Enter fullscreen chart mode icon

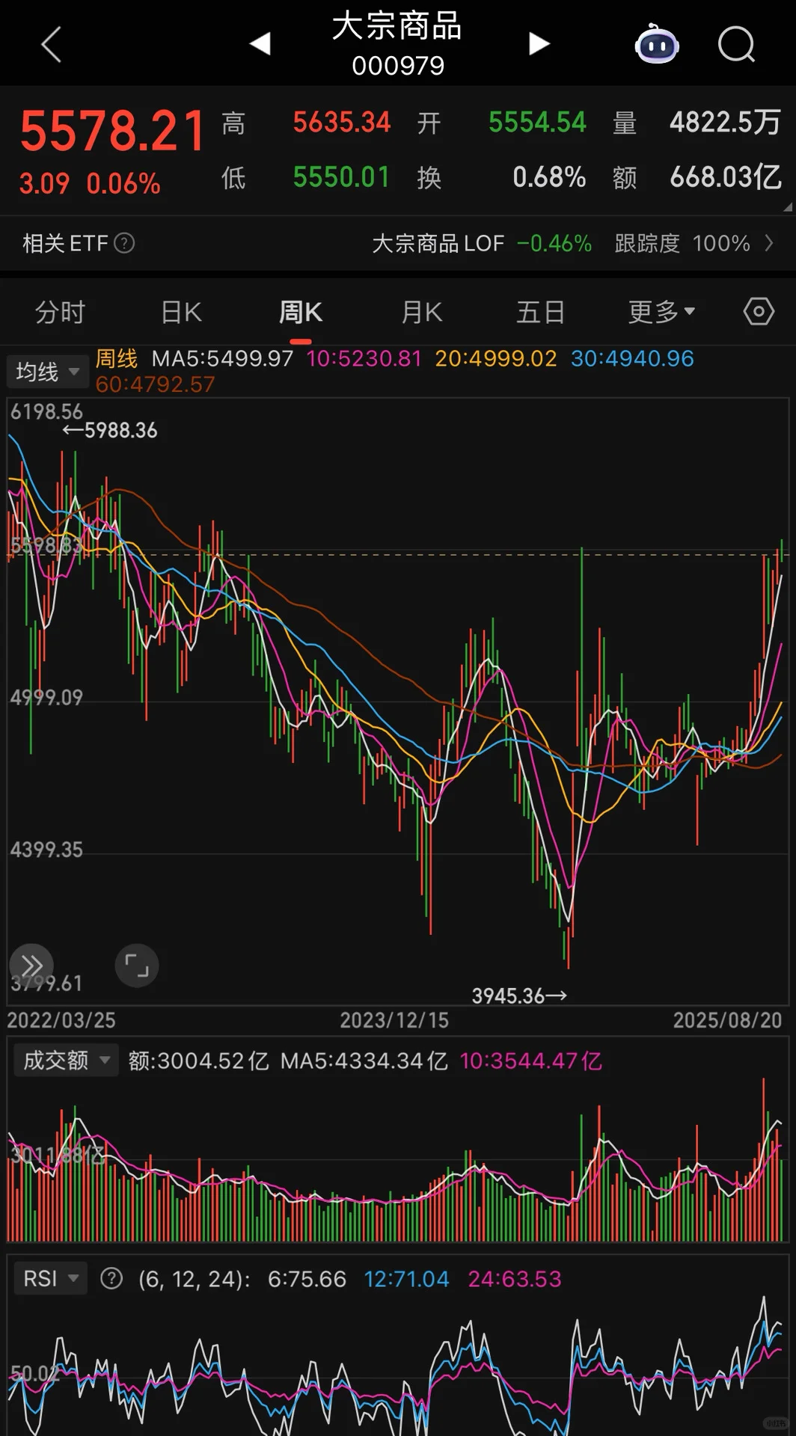click(x=137, y=966)
